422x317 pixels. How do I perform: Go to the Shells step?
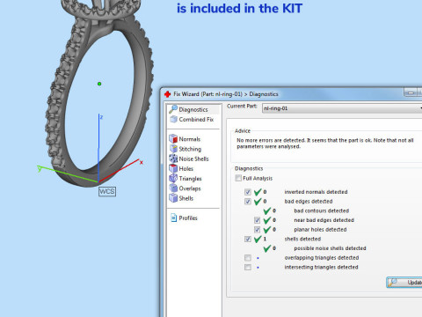pos(186,198)
